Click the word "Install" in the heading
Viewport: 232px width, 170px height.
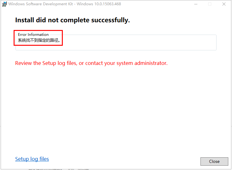tap(26, 20)
